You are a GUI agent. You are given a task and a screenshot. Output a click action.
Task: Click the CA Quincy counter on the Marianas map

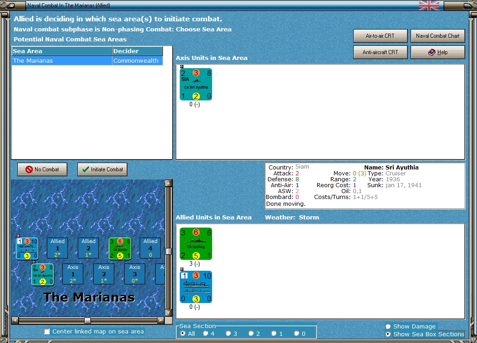pos(120,249)
